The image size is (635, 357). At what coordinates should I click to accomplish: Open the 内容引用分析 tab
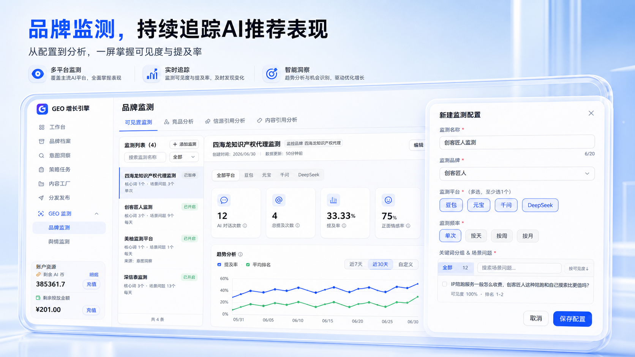pos(277,120)
